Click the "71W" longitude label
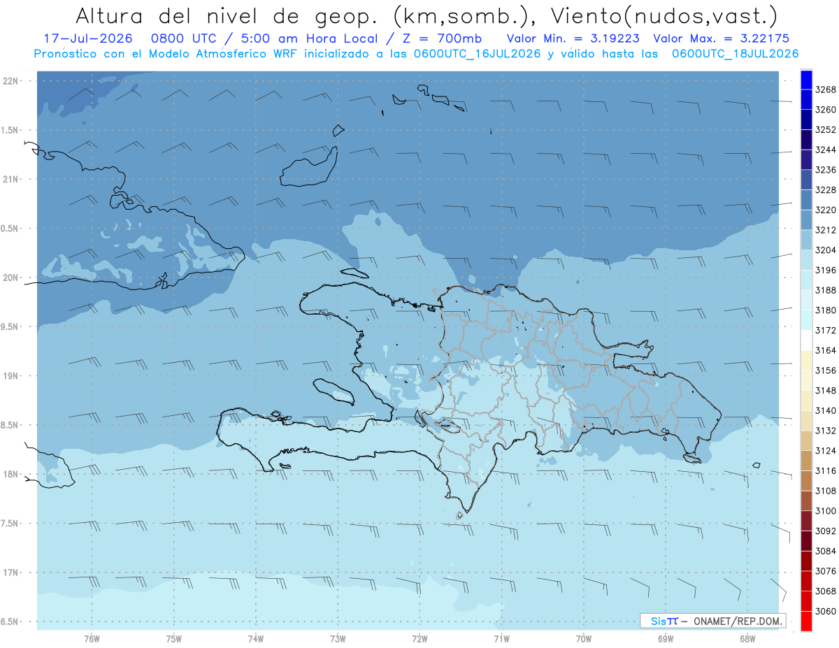 tap(501, 638)
